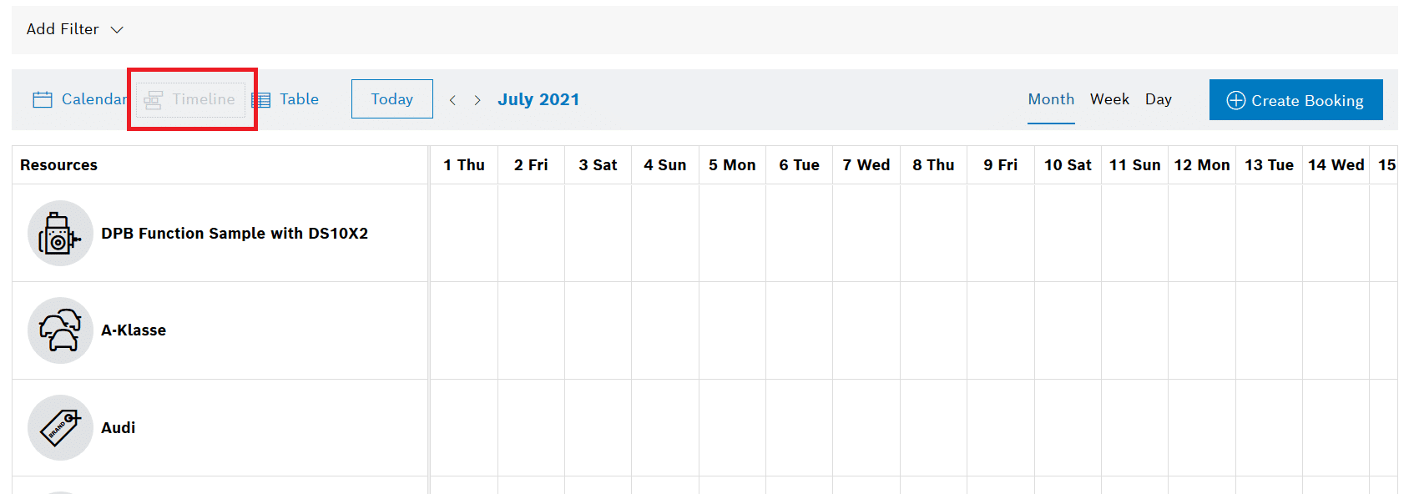Jump to Today
The height and width of the screenshot is (494, 1414).
pyautogui.click(x=392, y=99)
